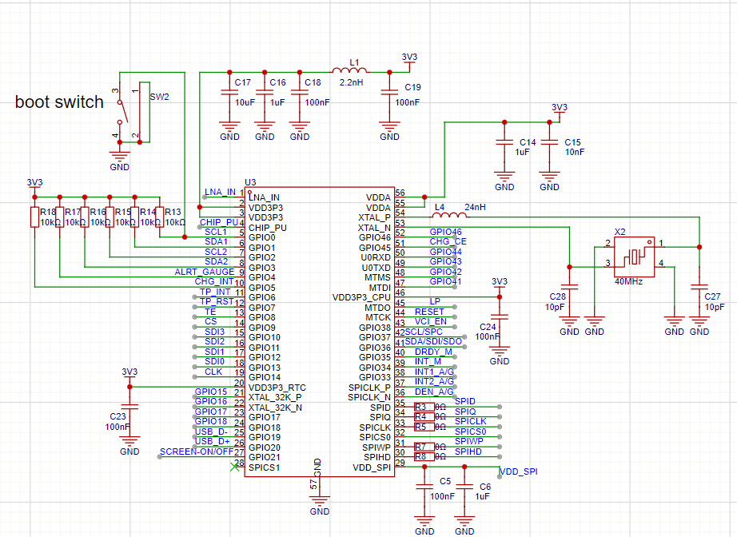Select the R8 0Ω resistor symbol
This screenshot has width=737, height=537.
pos(424,456)
